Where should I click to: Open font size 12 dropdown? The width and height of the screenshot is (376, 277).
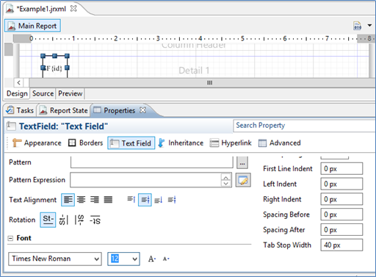[123, 259]
